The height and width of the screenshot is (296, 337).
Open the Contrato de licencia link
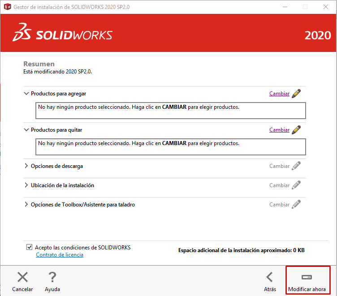pos(60,255)
